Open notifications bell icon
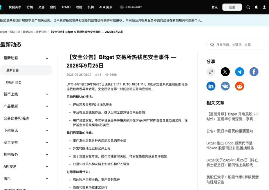Screen dimensions: 269x190 [x=256, y=7]
